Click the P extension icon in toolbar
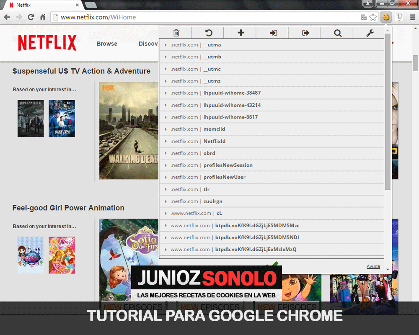The width and height of the screenshot is (419, 335). coord(399,17)
